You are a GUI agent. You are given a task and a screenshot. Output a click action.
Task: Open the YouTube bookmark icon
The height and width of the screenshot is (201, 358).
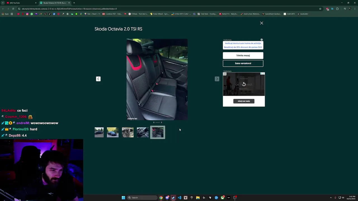pos(18,14)
